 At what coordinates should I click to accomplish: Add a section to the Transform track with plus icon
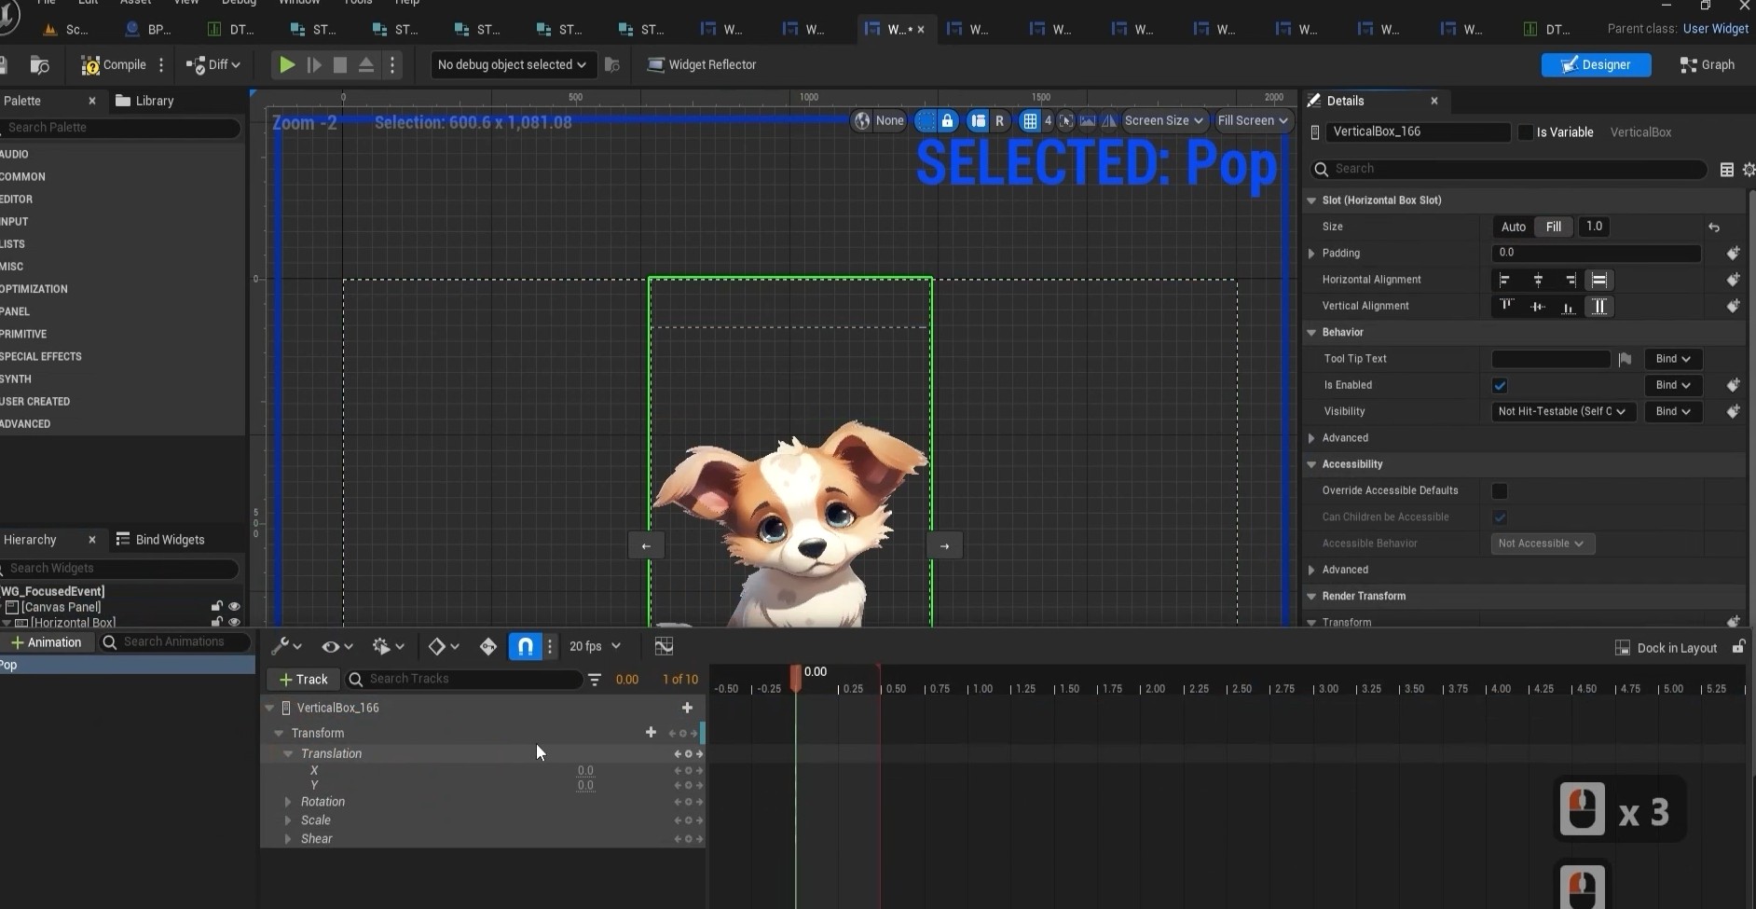[x=651, y=733]
